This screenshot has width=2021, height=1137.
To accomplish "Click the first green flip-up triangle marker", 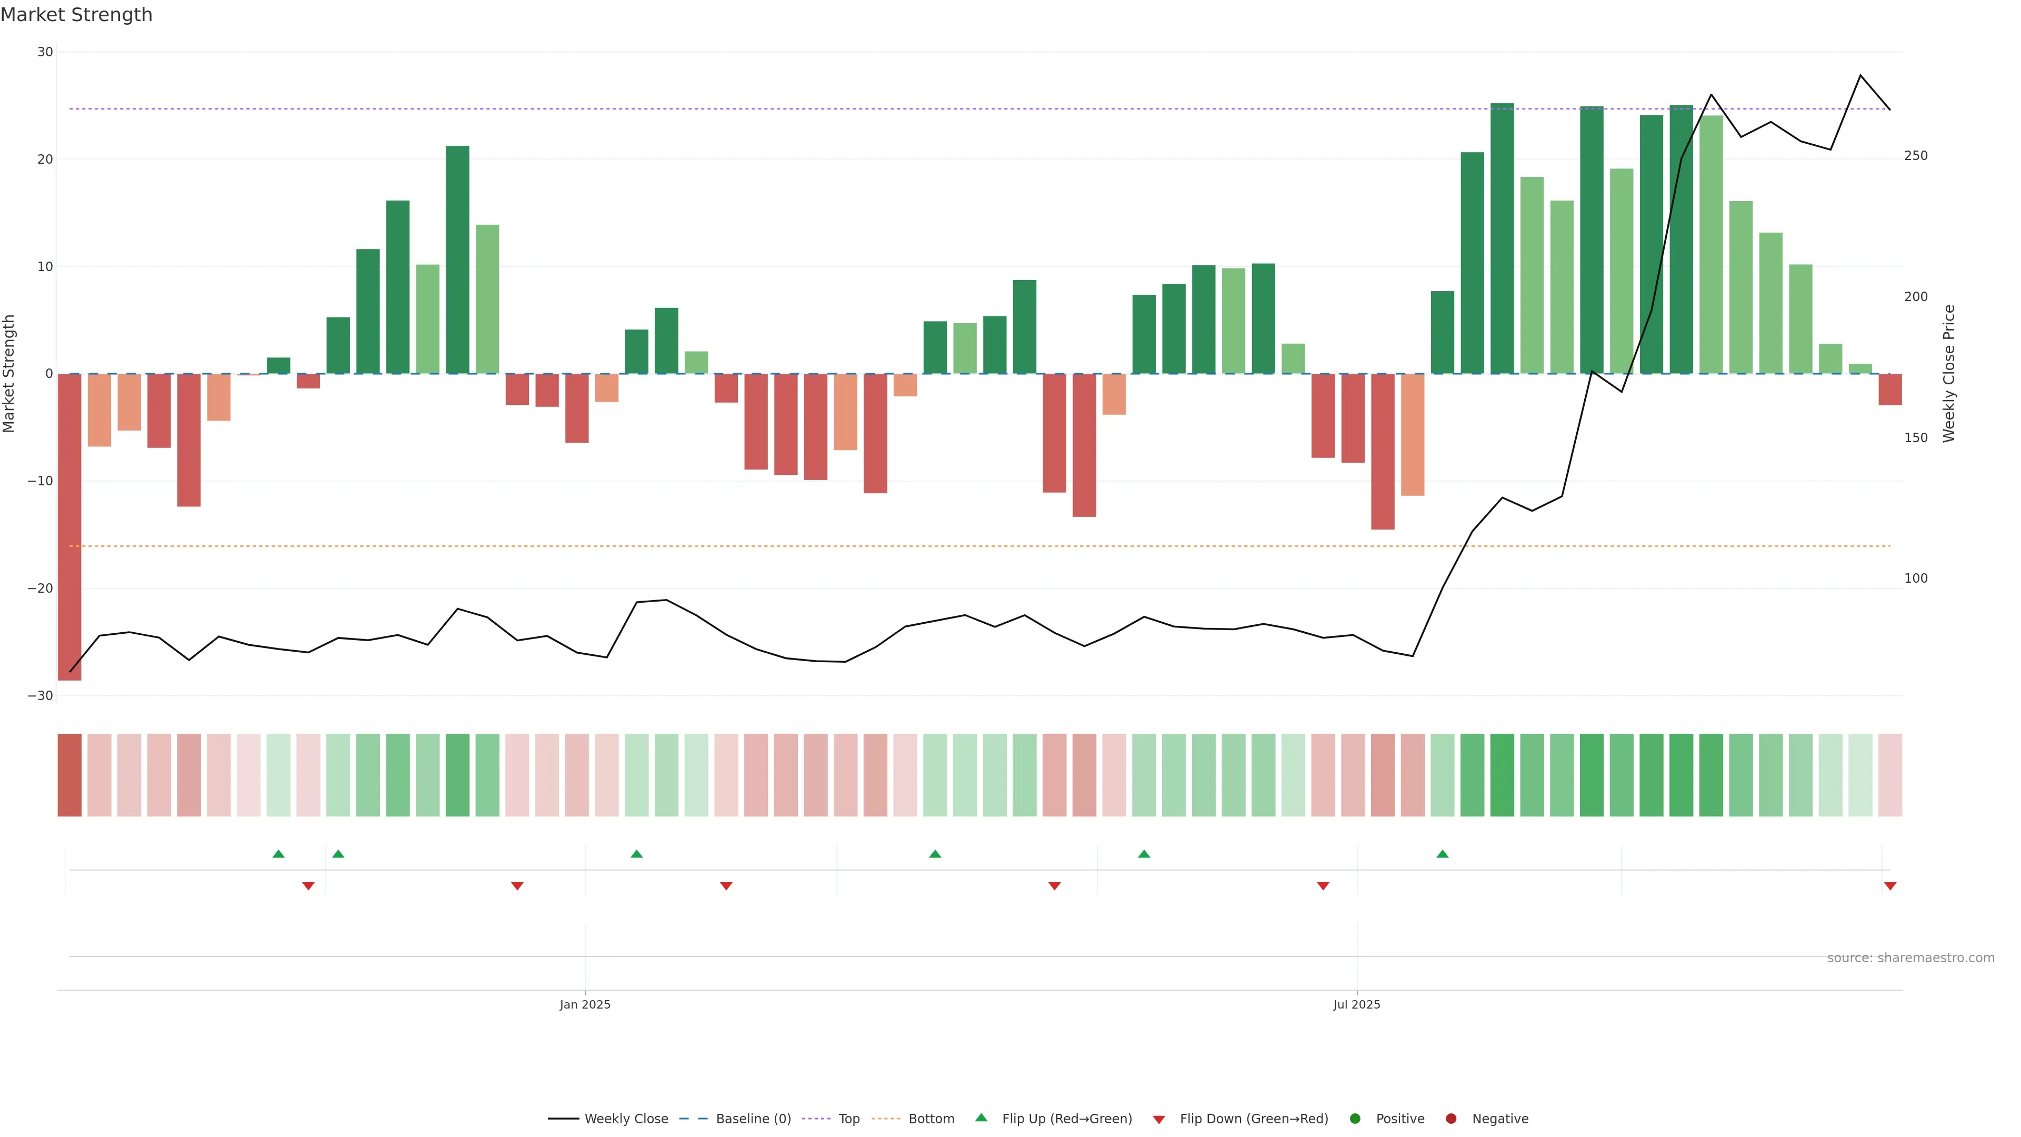I will point(278,854).
